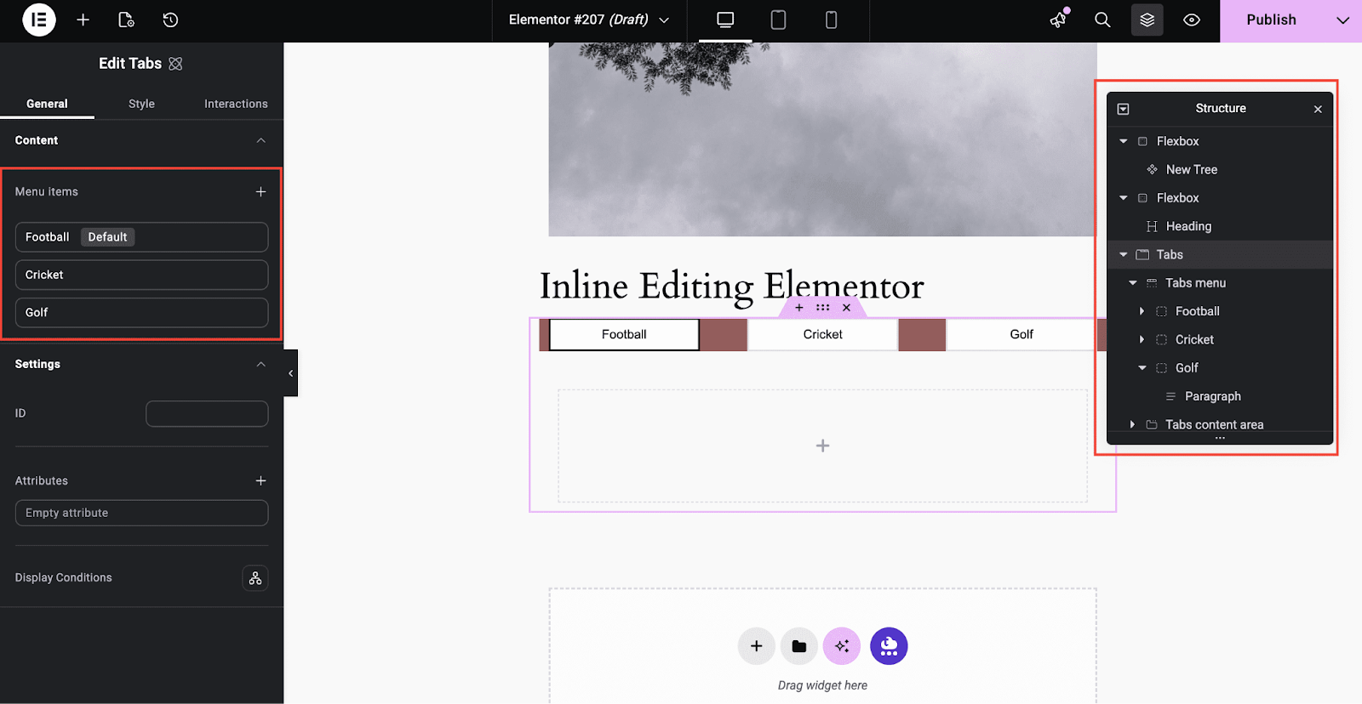
Task: Expand the Football item in Structure
Action: 1142,311
